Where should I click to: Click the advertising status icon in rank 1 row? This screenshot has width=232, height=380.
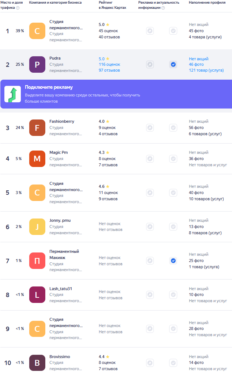[150, 31]
